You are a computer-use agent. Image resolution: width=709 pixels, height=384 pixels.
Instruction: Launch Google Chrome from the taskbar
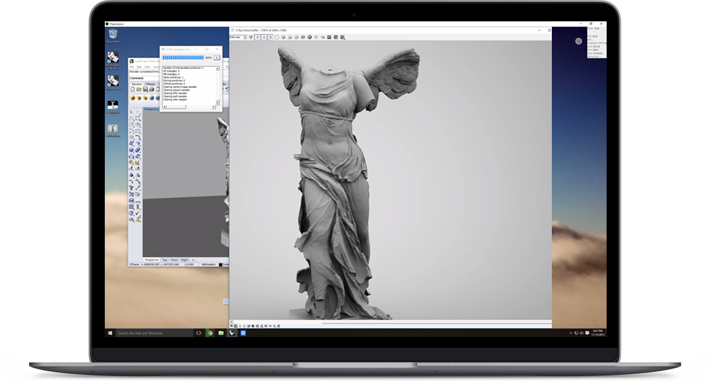(210, 333)
